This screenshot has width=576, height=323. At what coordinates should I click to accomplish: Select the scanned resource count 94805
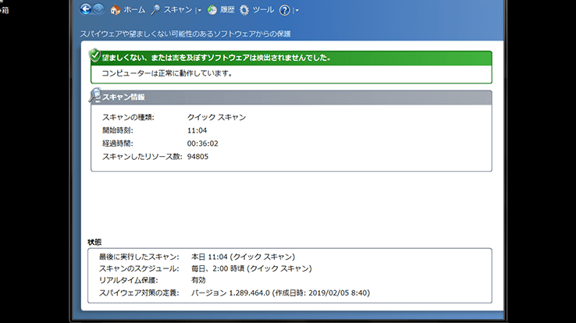point(197,157)
